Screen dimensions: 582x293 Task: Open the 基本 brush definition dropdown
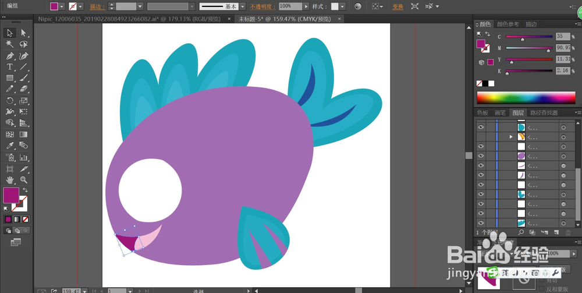click(242, 6)
